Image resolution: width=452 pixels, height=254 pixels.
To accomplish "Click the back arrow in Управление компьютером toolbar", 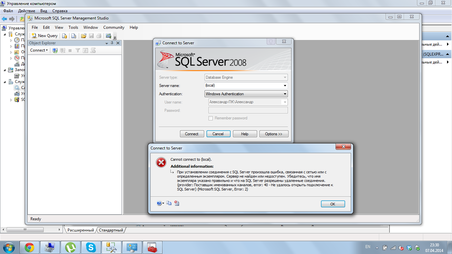I will tap(4, 19).
